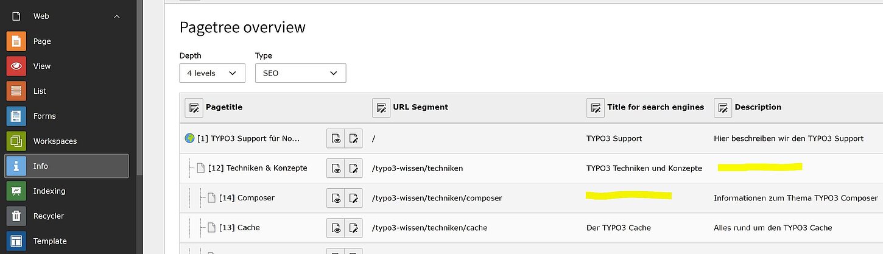Open the Recycler module
This screenshot has width=883, height=254.
(x=48, y=216)
